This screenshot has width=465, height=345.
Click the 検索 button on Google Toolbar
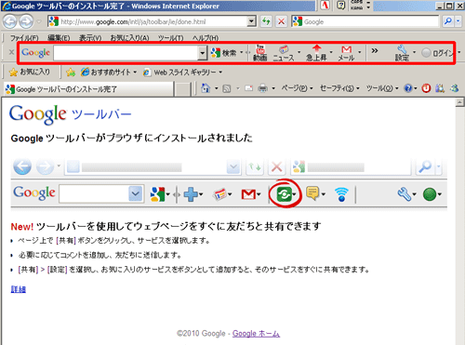click(x=224, y=53)
